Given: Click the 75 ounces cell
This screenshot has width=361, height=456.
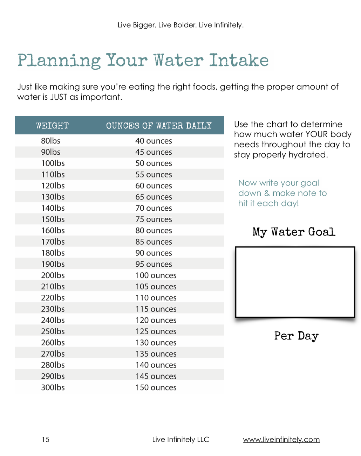Looking at the screenshot, I should [154, 219].
